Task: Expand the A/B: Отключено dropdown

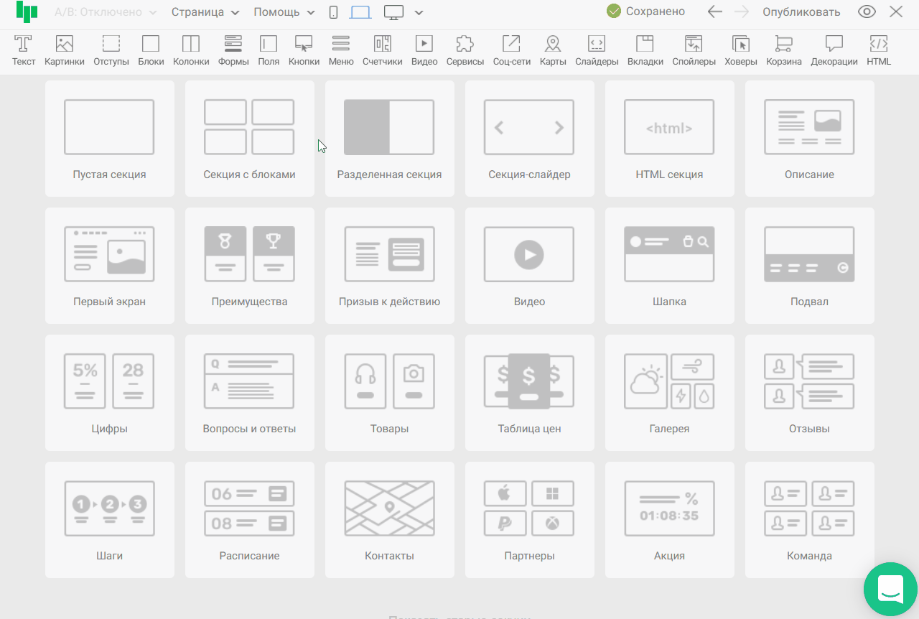Action: pyautogui.click(x=106, y=12)
